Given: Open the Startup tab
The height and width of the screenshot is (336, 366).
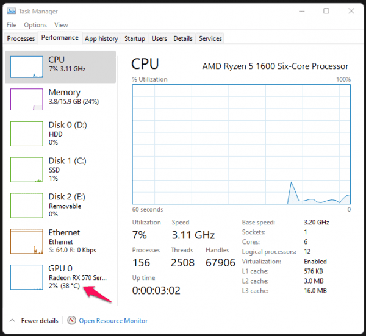Looking at the screenshot, I should coord(135,38).
